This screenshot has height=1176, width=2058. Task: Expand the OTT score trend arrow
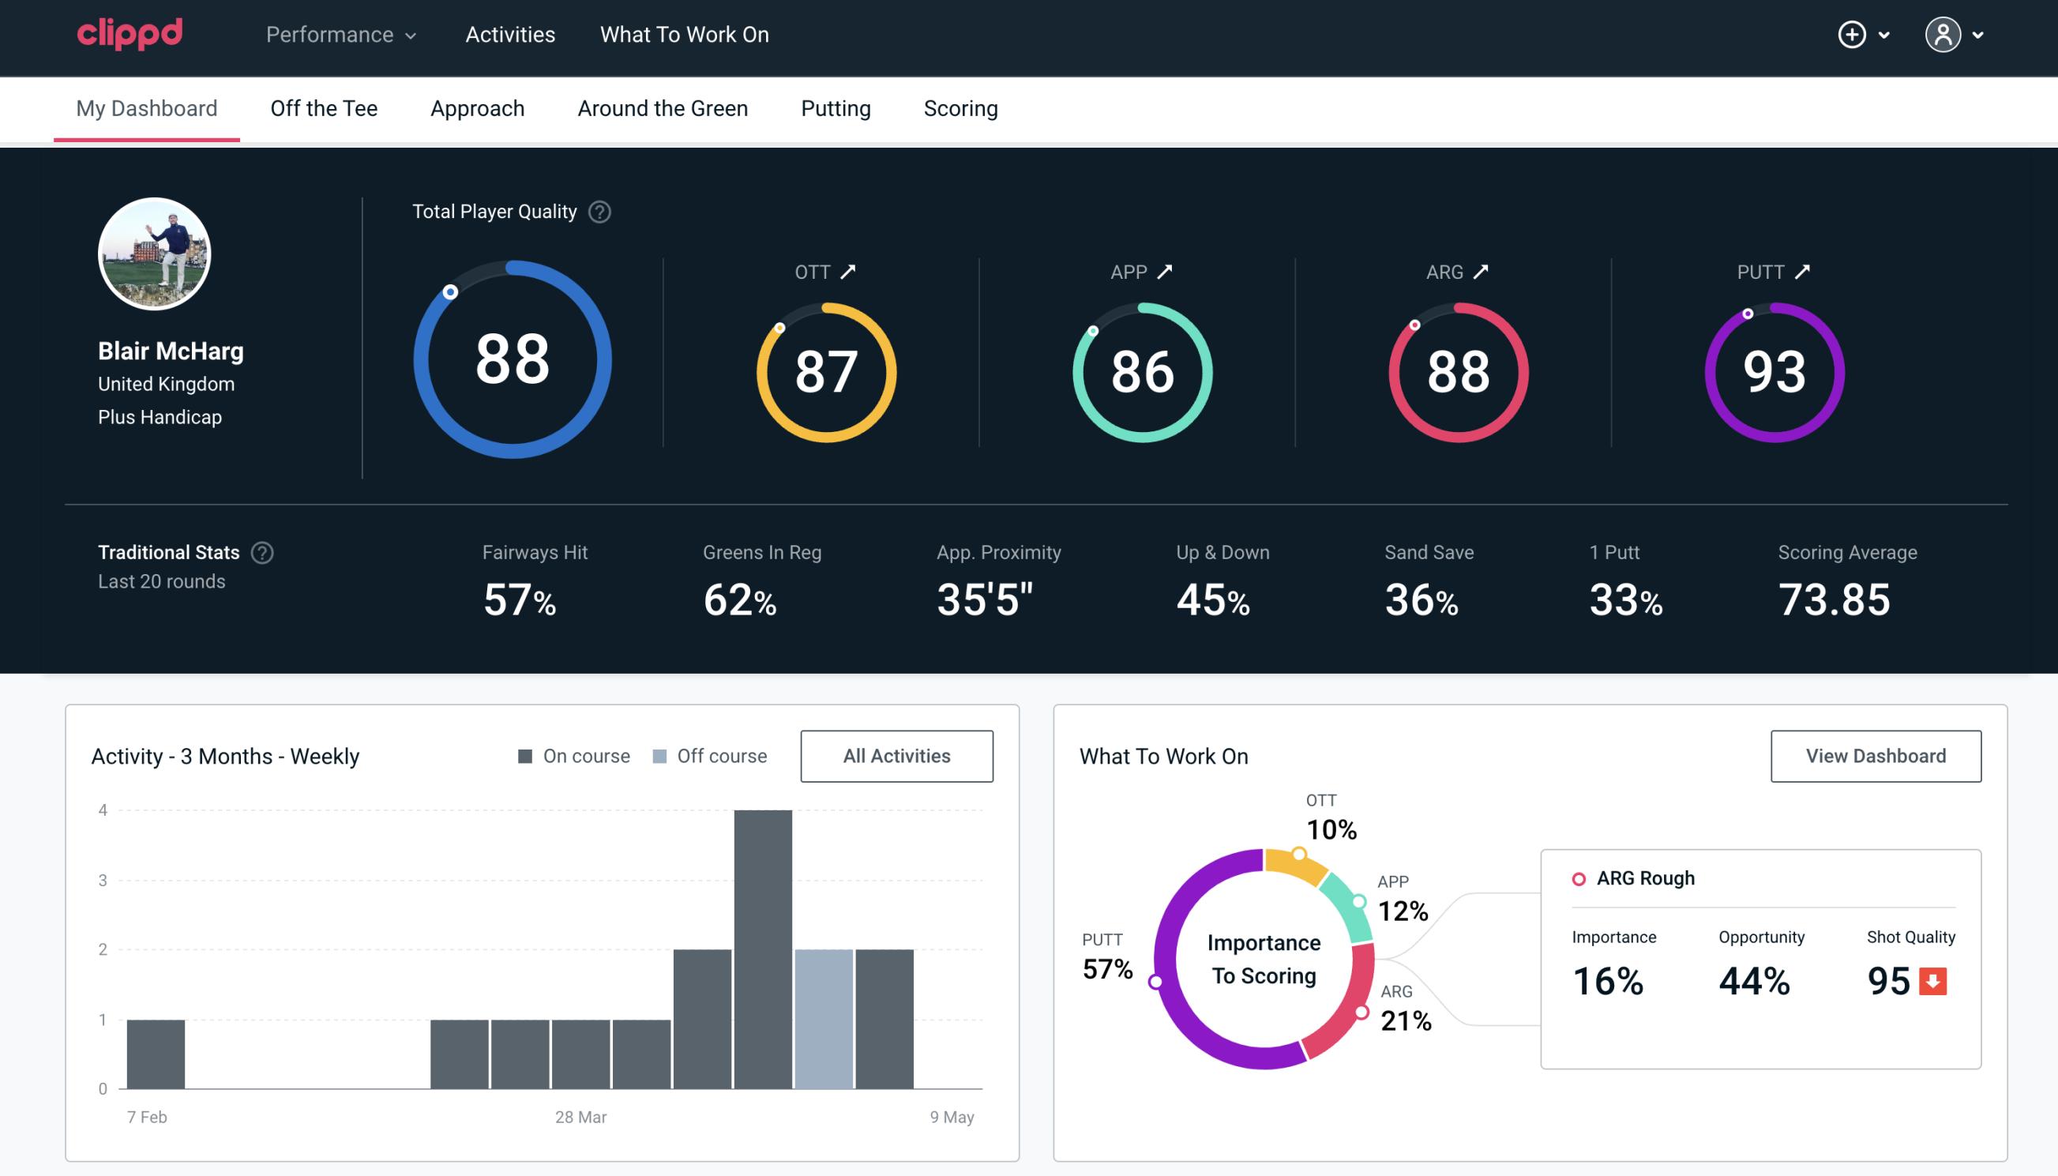(848, 272)
